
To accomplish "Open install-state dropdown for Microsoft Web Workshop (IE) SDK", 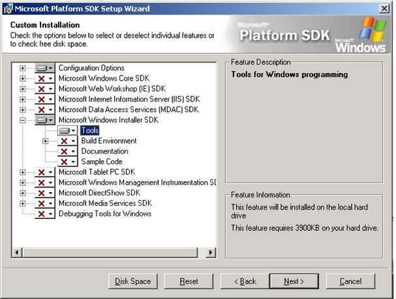I will coord(45,89).
